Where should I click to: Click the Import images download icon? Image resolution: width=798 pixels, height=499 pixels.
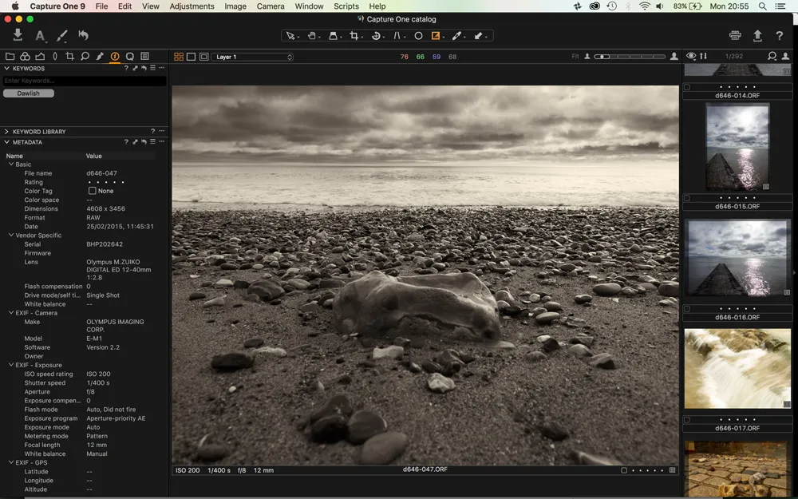tap(18, 35)
